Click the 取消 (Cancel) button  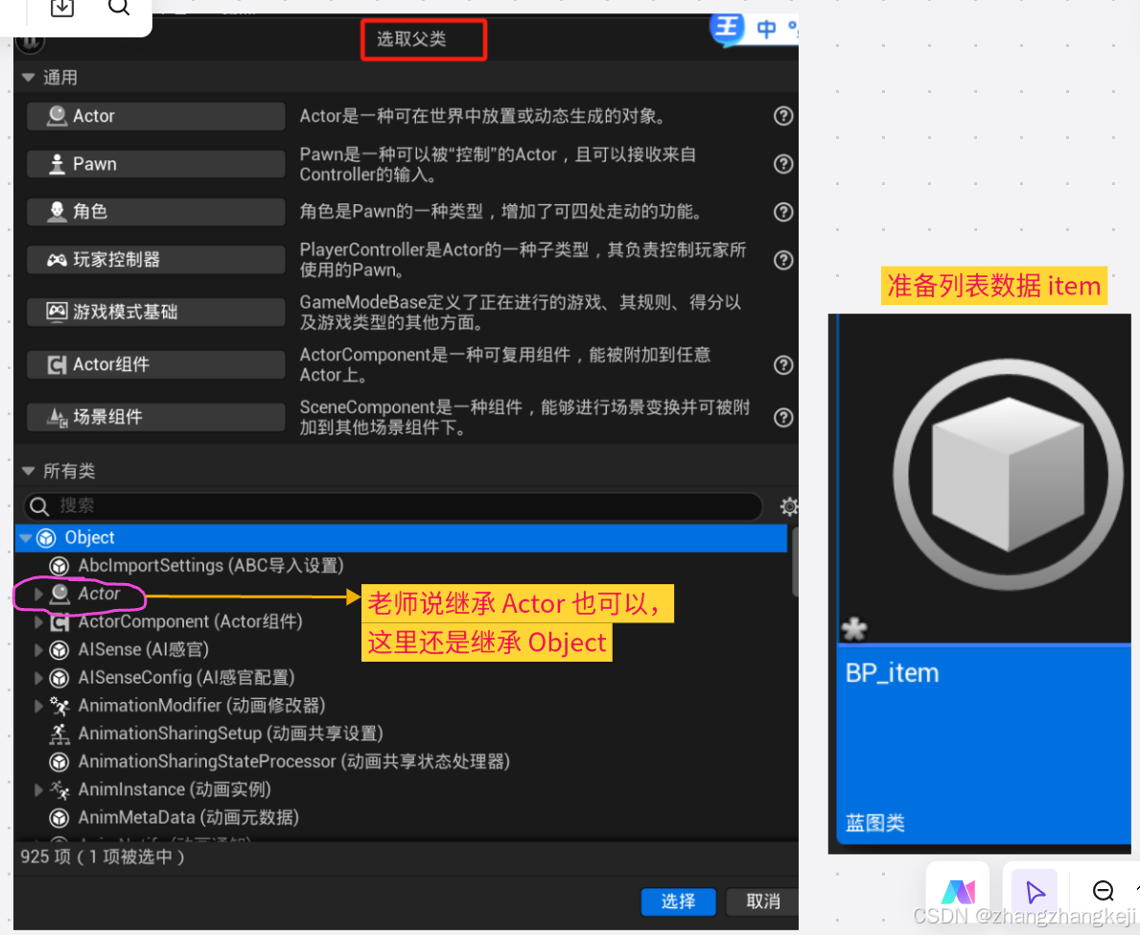coord(761,901)
